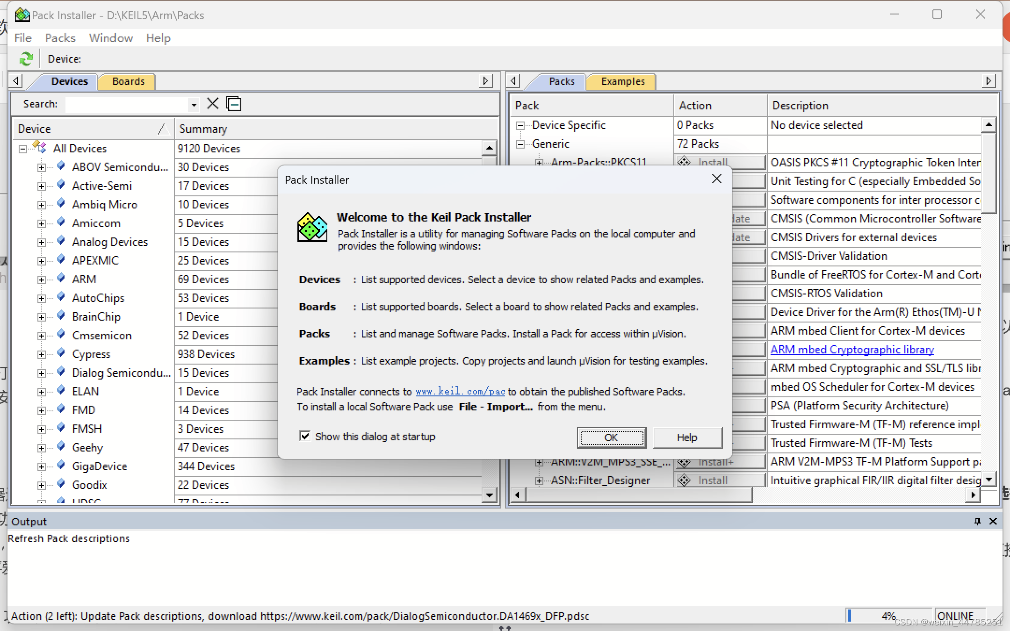Click the packs list horizontal scrollbar
Screen dimensions: 1010x631
pos(639,495)
